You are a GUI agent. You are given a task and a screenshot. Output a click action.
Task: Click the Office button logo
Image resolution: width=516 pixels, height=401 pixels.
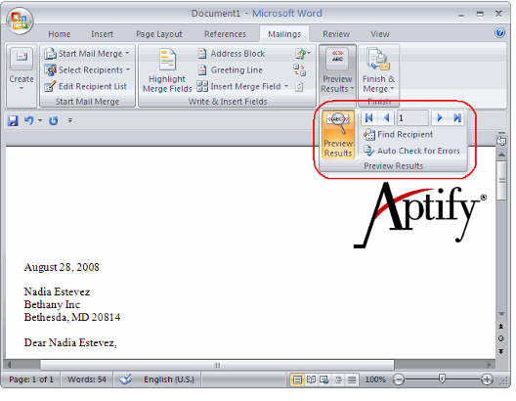pyautogui.click(x=20, y=21)
